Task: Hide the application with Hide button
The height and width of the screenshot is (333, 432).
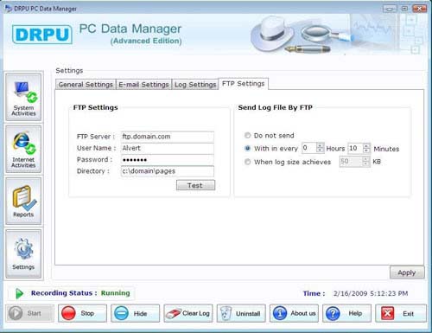Action: click(135, 313)
